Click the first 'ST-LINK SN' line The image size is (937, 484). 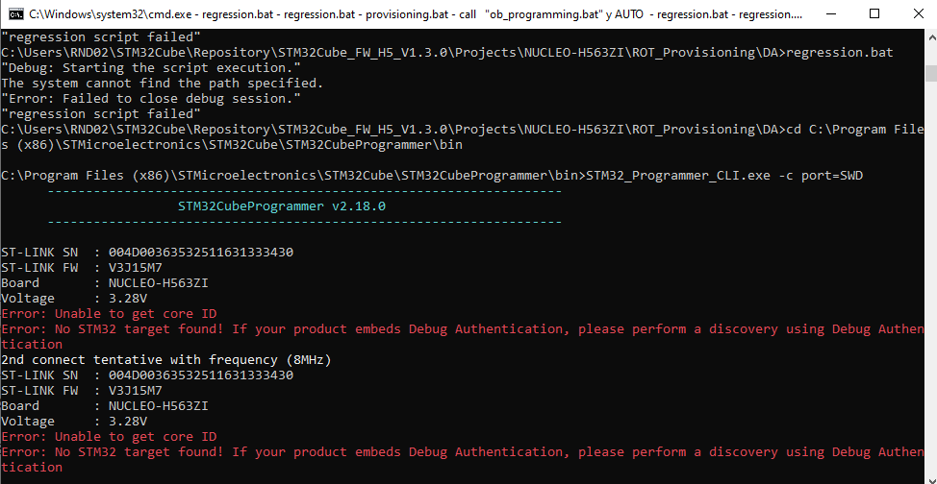147,253
